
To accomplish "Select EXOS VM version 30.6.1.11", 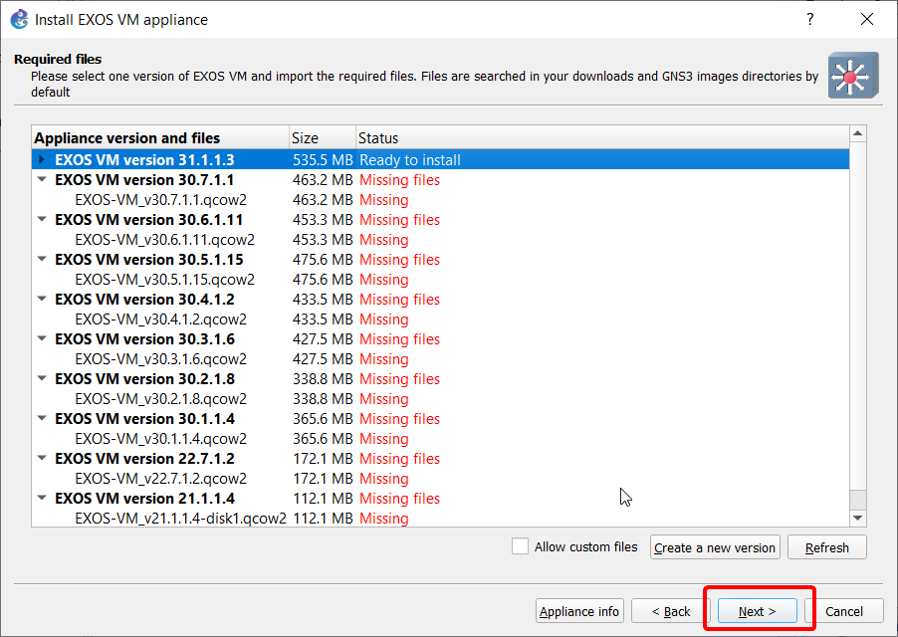I will 149,220.
